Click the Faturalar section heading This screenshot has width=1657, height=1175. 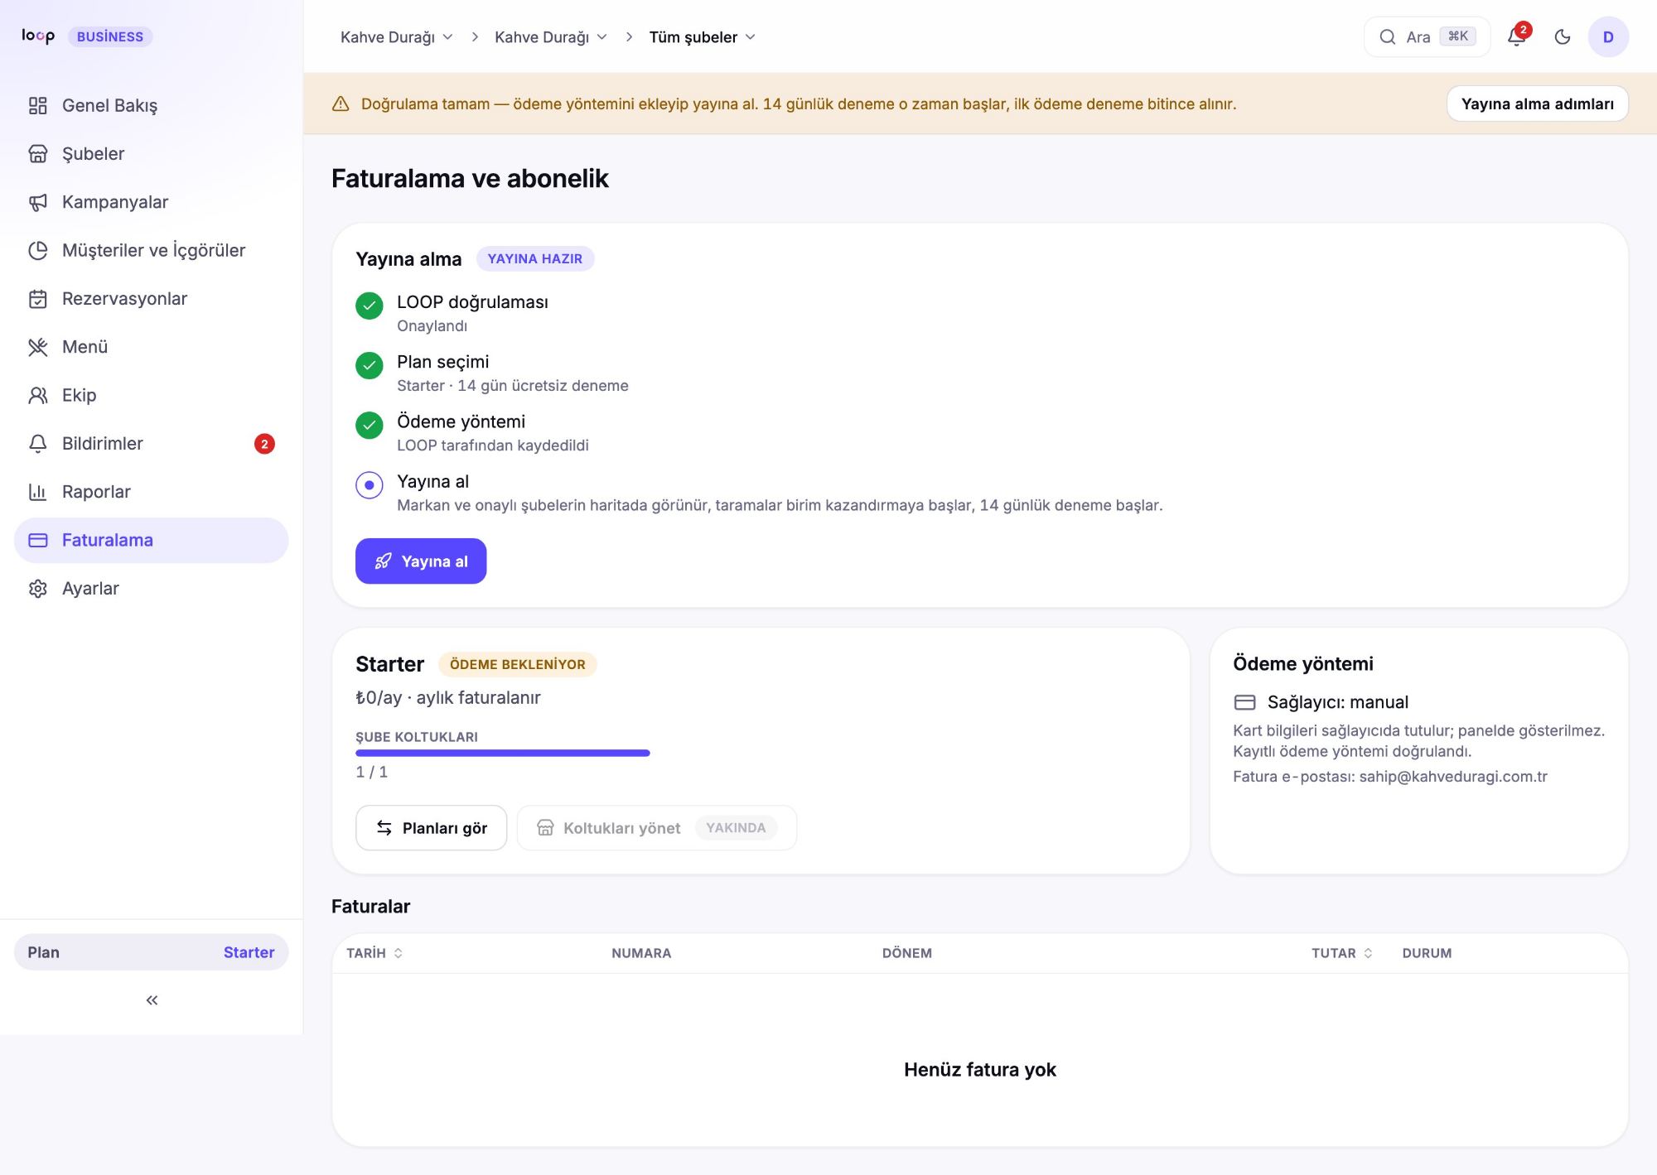371,907
